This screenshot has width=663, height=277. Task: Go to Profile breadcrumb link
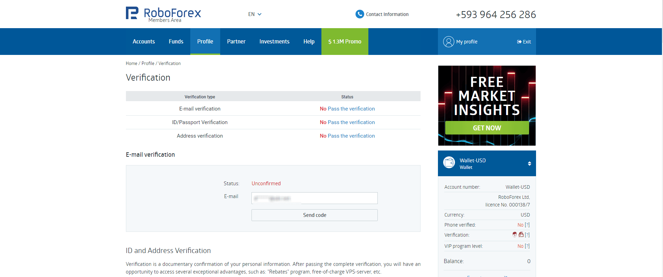(x=148, y=63)
